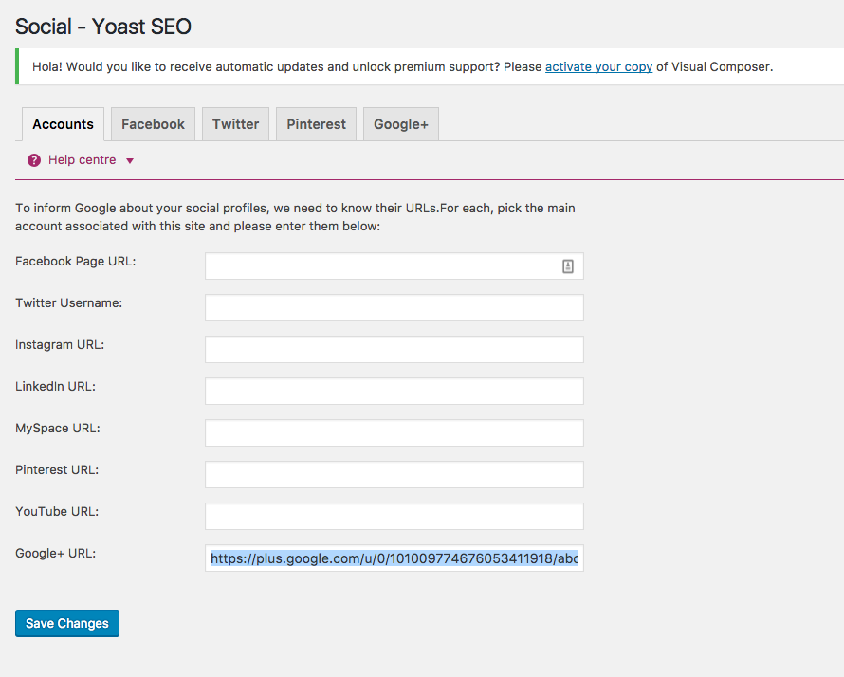Click the 'Social - Yoast SEO' heading
Viewport: 844px width, 677px height.
pyautogui.click(x=103, y=27)
